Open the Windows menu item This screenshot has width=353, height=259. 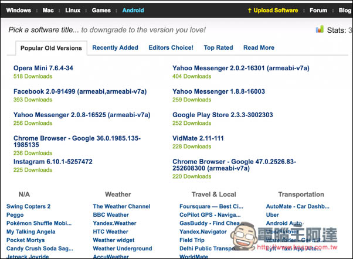point(19,11)
